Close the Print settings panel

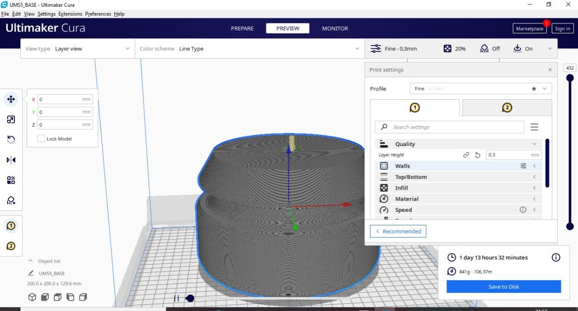coord(550,70)
